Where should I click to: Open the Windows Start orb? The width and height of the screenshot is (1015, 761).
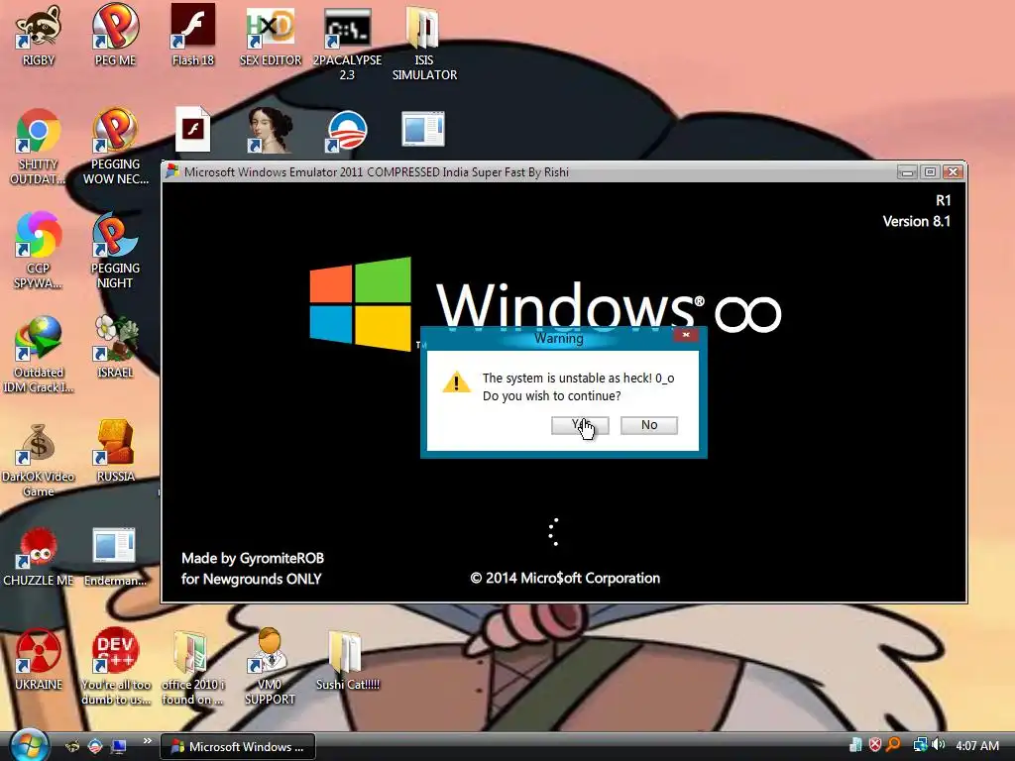[x=29, y=745]
